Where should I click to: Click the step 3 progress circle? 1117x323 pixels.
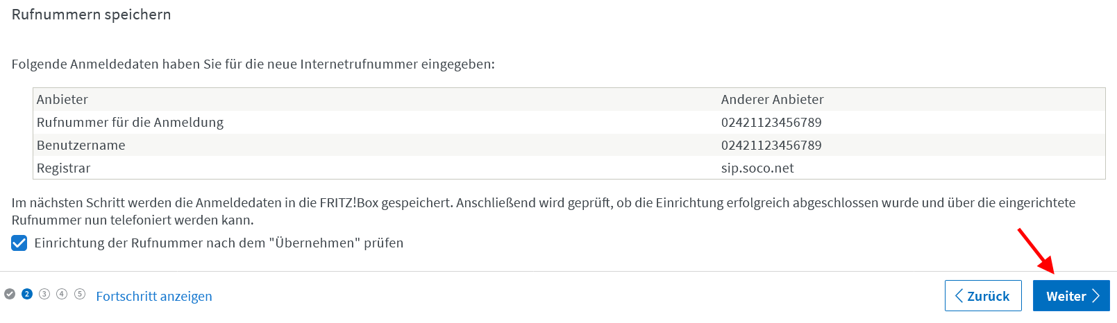pos(44,294)
